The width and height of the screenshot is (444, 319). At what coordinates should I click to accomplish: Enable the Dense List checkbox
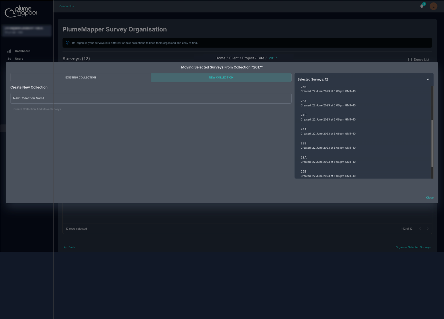point(410,60)
